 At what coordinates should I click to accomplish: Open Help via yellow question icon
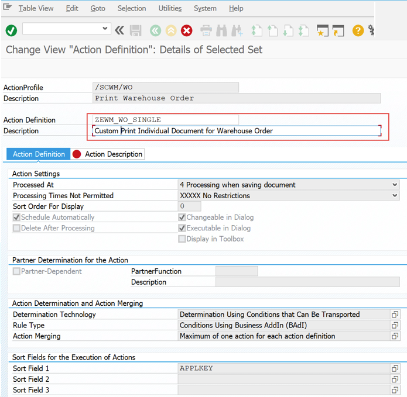358,30
